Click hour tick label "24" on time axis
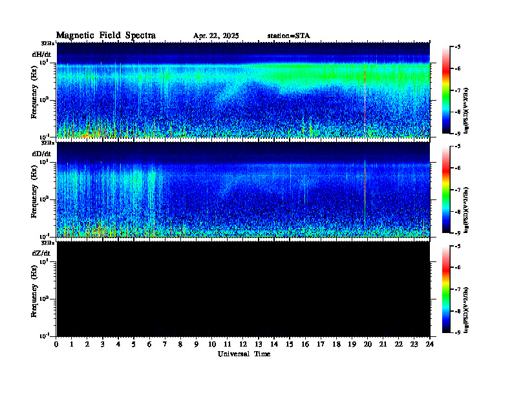Image resolution: width=512 pixels, height=395 pixels. [430, 344]
